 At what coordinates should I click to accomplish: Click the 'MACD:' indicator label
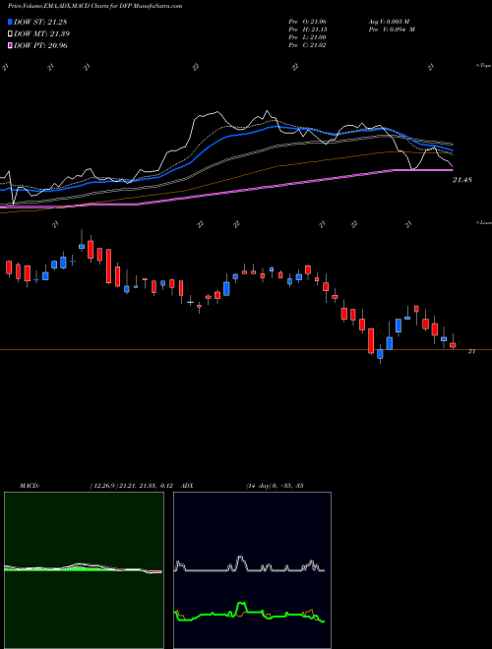30,485
